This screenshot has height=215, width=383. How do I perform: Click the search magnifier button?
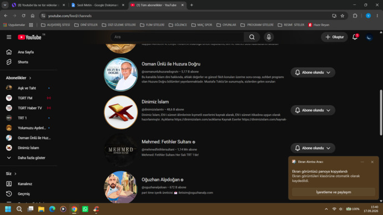pyautogui.click(x=252, y=37)
